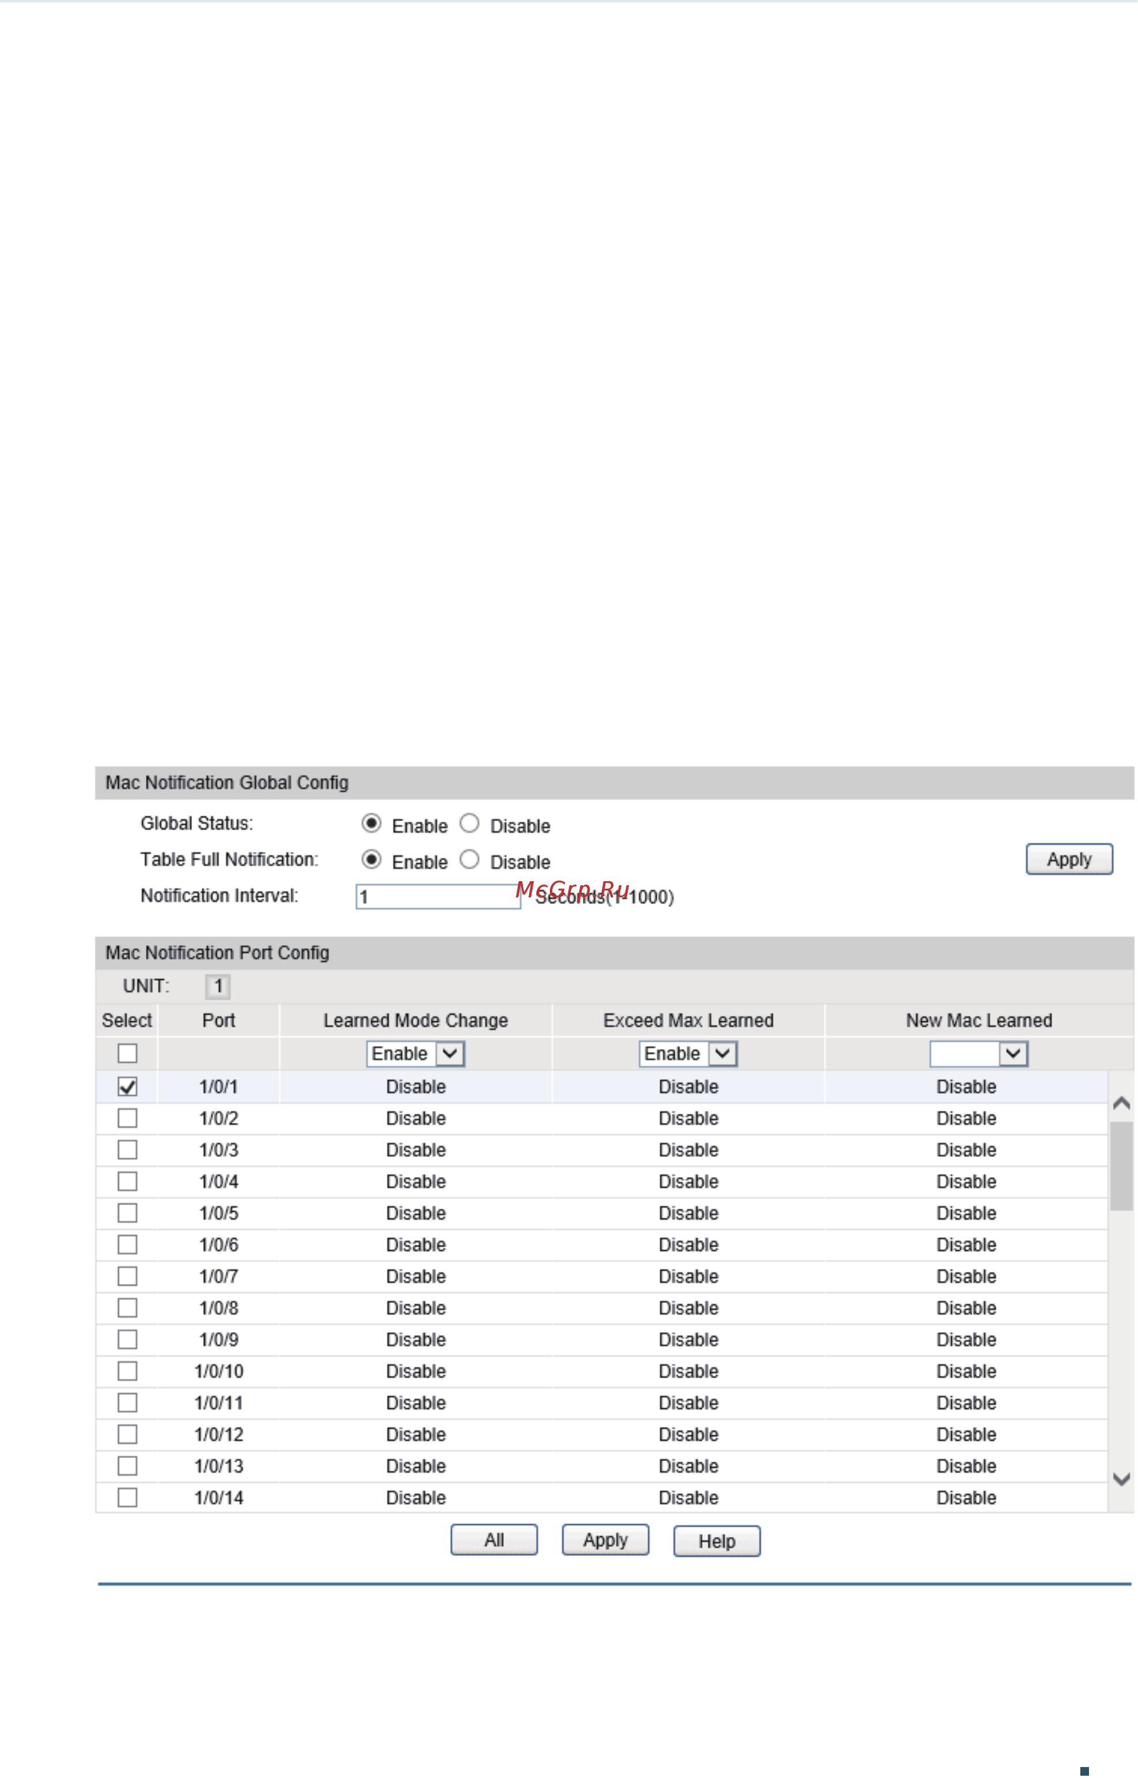Screen dimensions: 1138x1778
Task: Check the port 1/0/4 checkbox
Action: point(128,1182)
